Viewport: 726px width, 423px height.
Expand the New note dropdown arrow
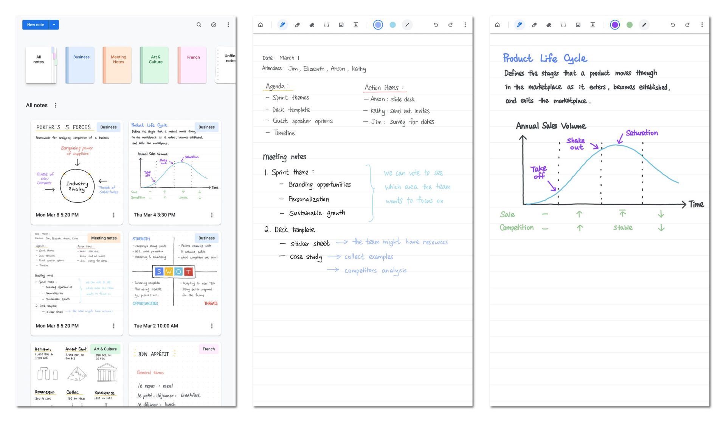54,25
